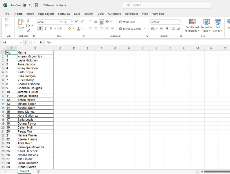The image size is (230, 174).
Task: Add a new sheet with plus
Action: (39, 172)
